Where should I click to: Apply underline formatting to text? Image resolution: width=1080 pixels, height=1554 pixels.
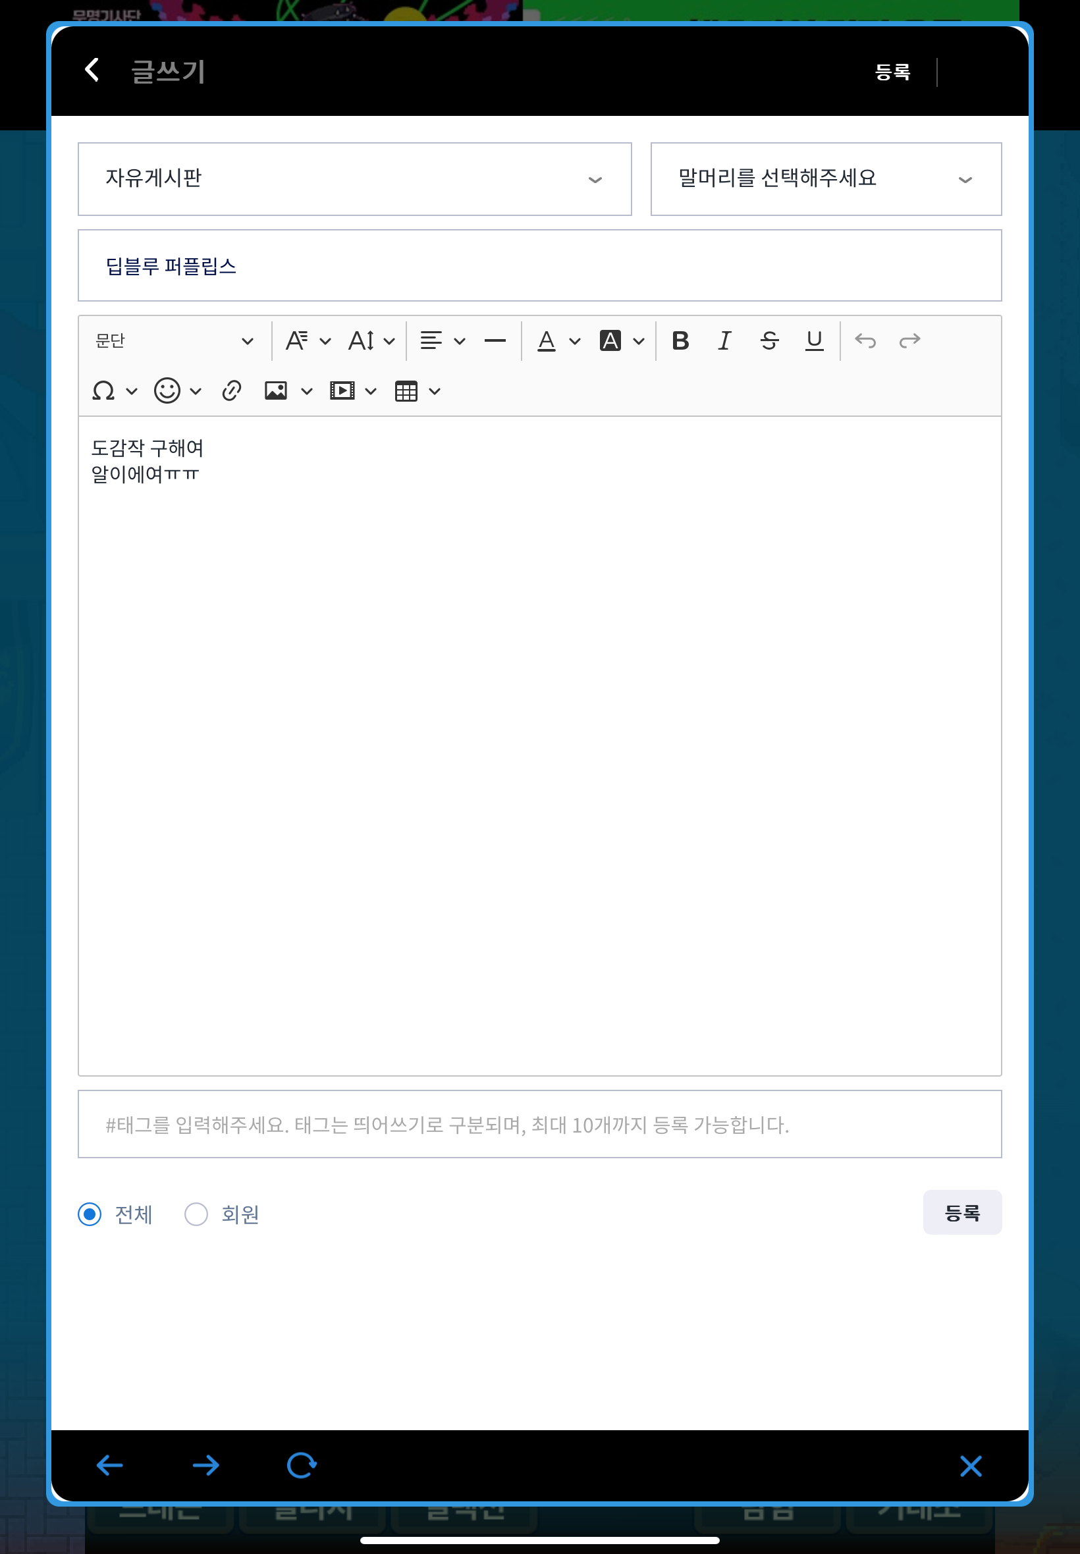pyautogui.click(x=814, y=340)
